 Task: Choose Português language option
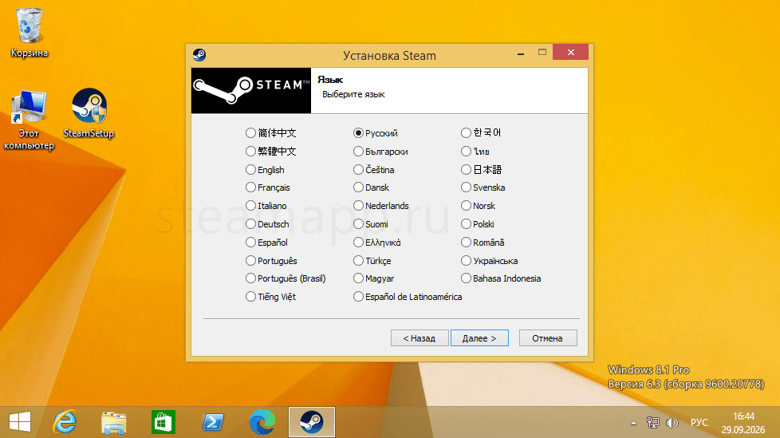272,261
